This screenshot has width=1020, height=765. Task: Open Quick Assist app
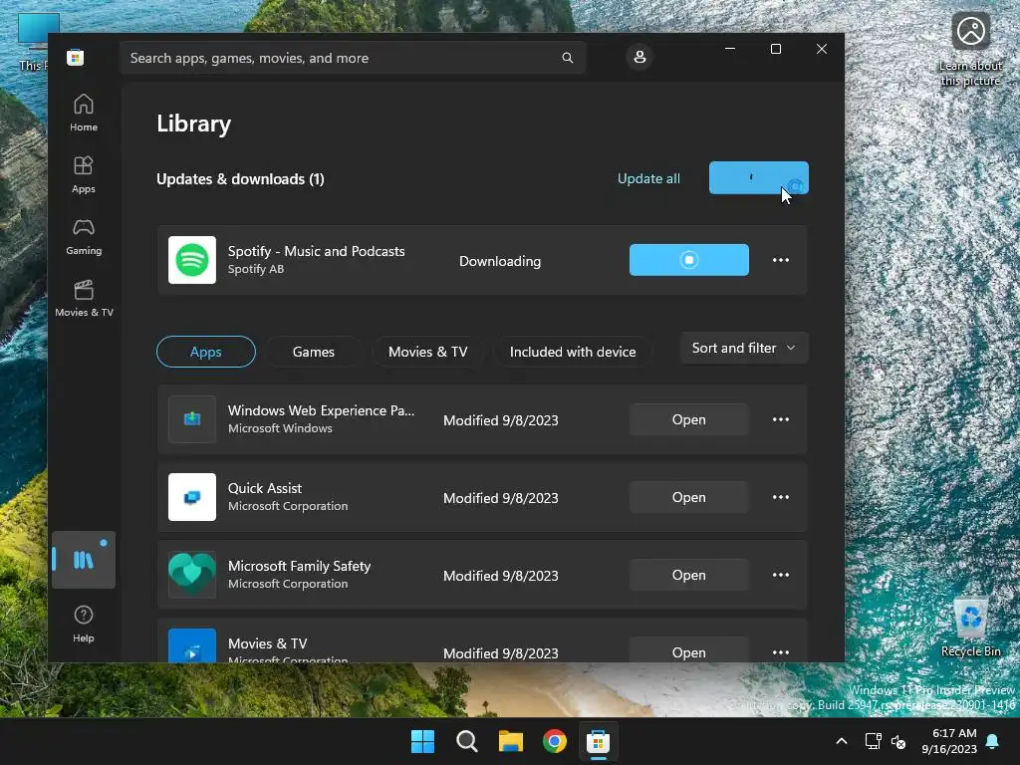tap(689, 497)
